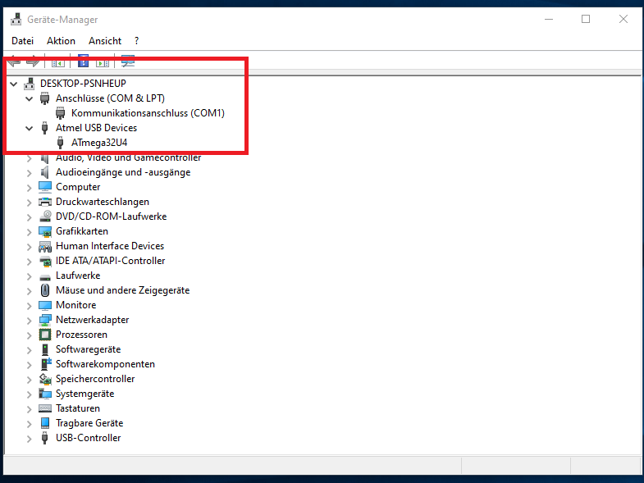644x483 pixels.
Task: Click the Geräte-Manager title bar icon
Action: (x=16, y=20)
